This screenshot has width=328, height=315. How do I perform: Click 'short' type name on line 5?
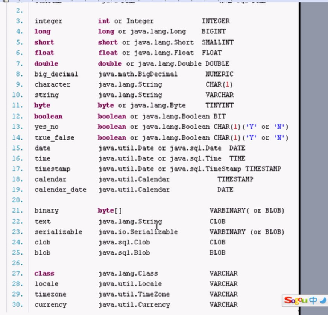(44, 42)
